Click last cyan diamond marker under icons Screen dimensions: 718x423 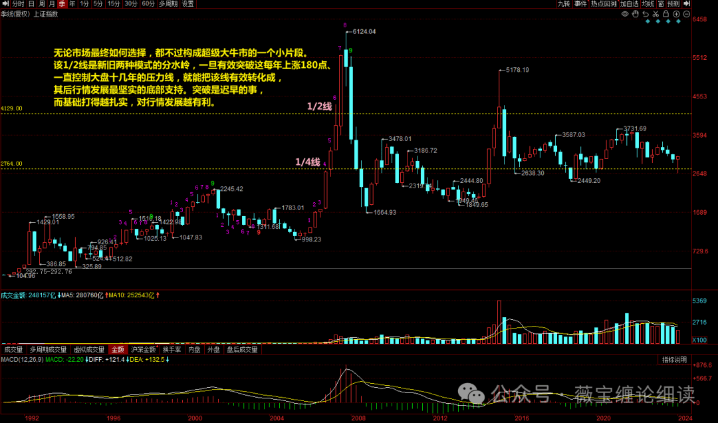(x=678, y=21)
